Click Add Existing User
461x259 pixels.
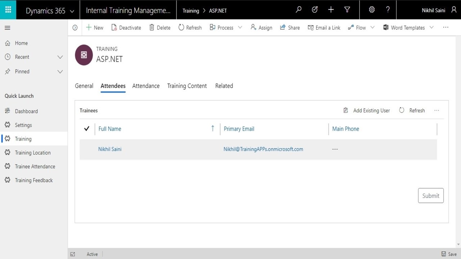tap(367, 110)
